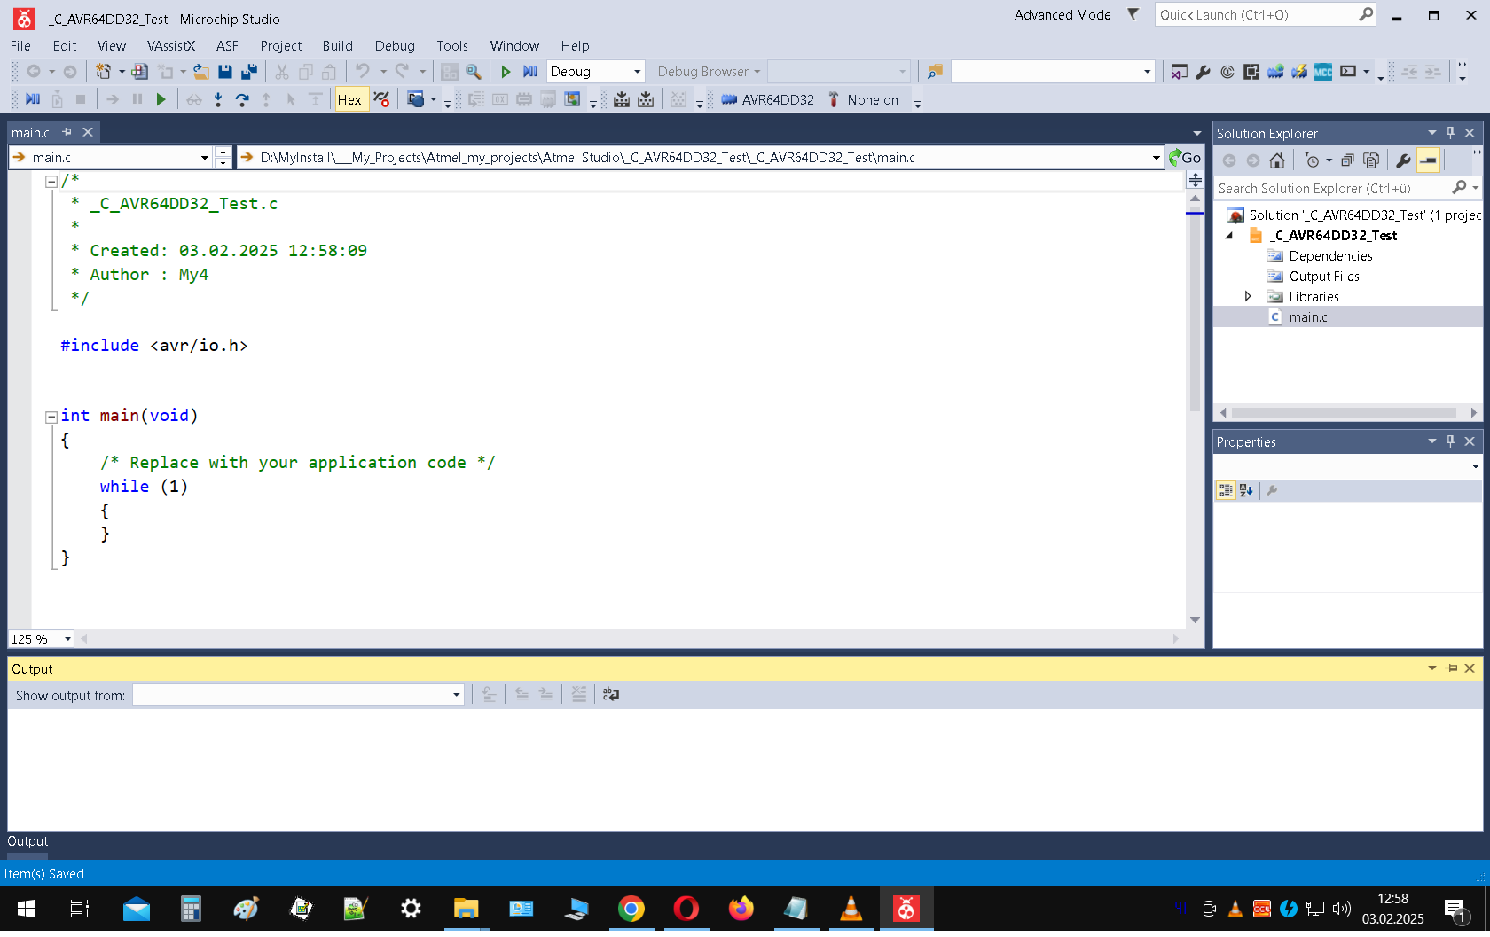Collapse the main function block
Image resolution: width=1490 pixels, height=937 pixels.
pos(51,417)
